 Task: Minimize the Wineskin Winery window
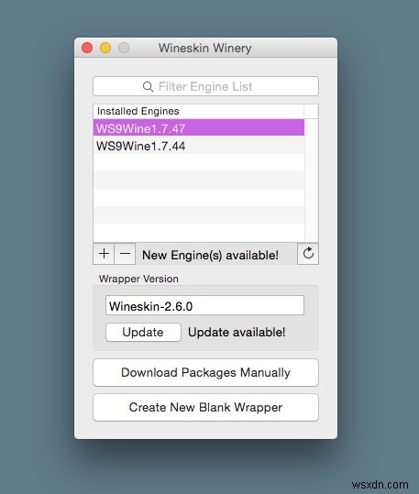[x=105, y=48]
